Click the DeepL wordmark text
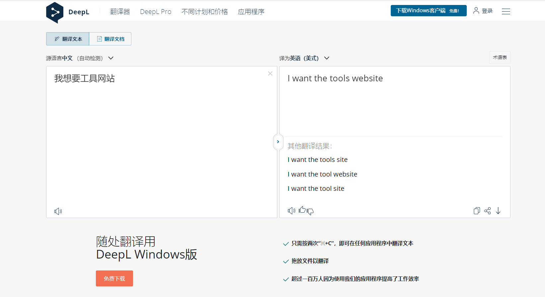 [79, 12]
